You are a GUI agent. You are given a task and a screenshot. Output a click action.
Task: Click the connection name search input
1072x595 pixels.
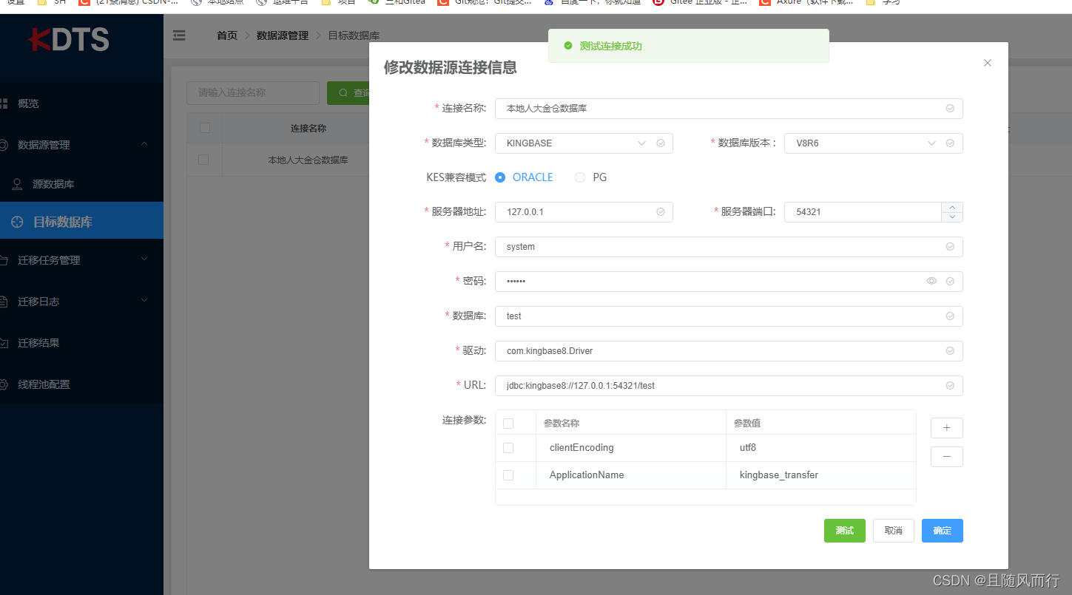click(x=253, y=93)
